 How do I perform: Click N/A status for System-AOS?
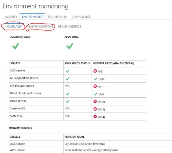coord(67,108)
